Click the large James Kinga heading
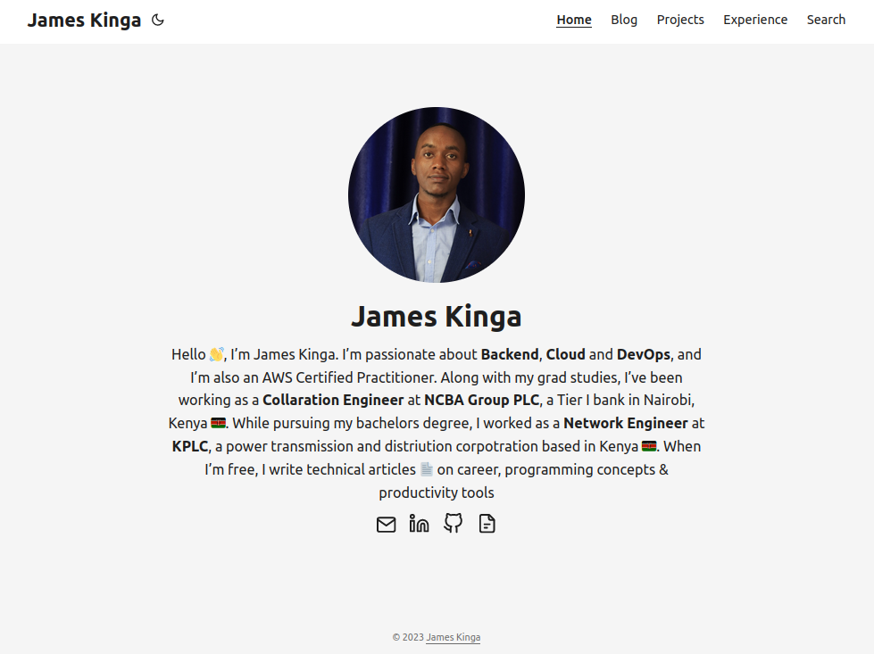 [437, 317]
